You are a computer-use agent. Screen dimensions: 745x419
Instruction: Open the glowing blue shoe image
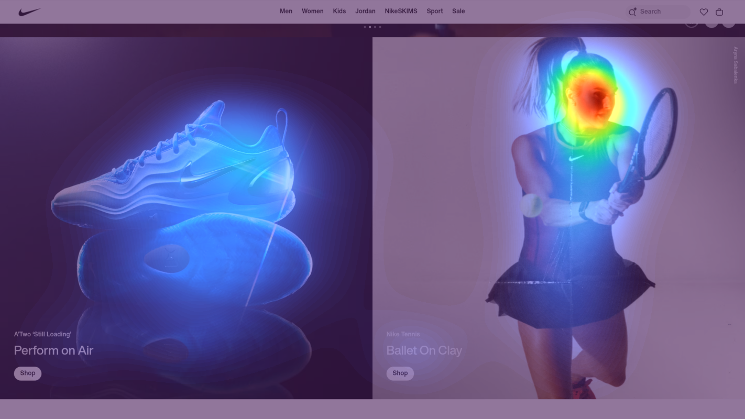coord(186,218)
